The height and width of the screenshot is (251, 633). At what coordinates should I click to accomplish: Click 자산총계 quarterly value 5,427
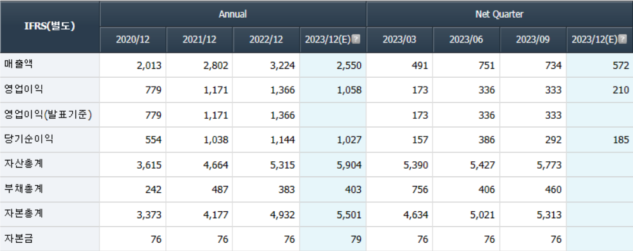[482, 165]
